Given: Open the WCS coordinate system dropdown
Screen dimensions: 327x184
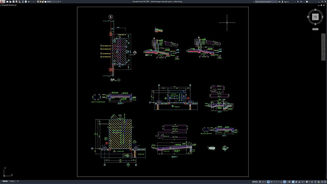Looking at the screenshot, I should coord(315,29).
